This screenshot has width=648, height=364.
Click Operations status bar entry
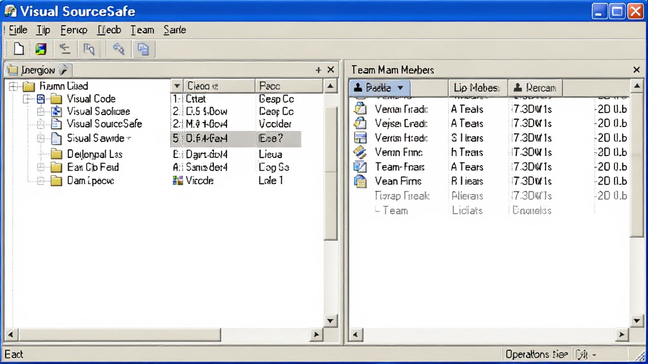(537, 355)
